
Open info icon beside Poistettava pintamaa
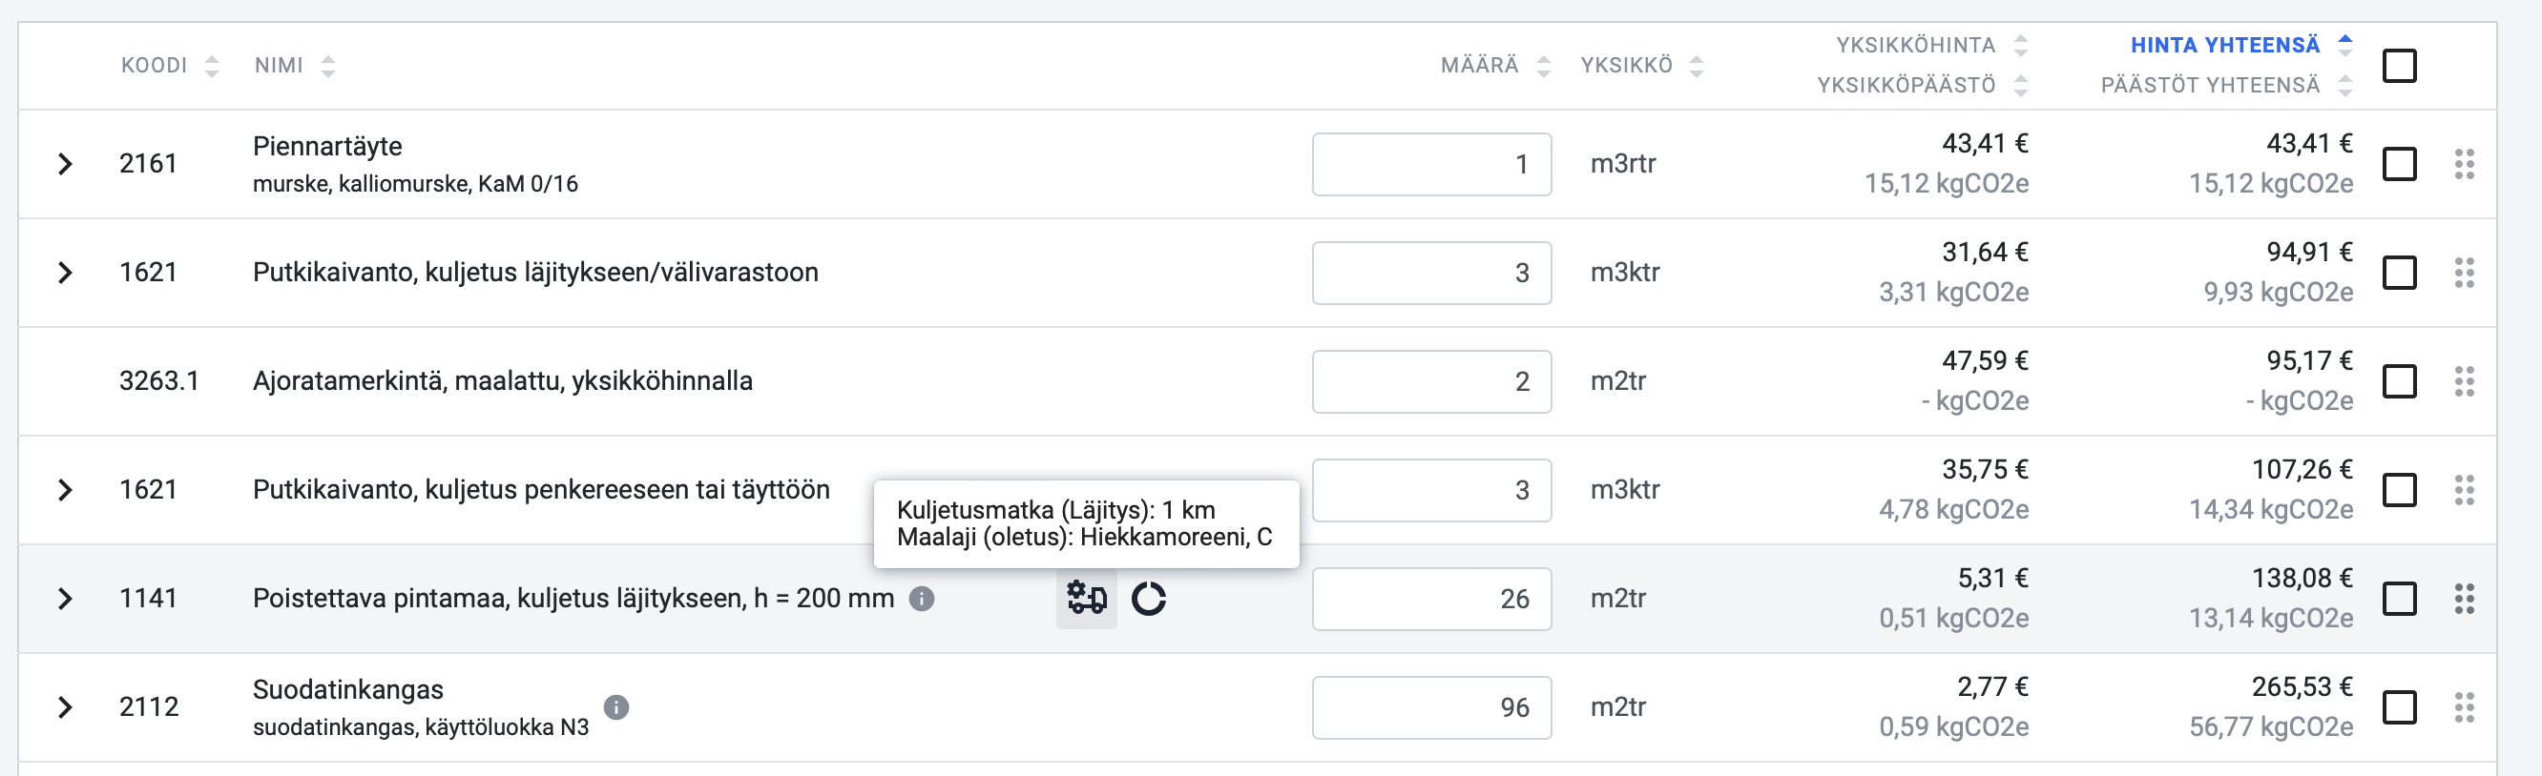tap(922, 599)
